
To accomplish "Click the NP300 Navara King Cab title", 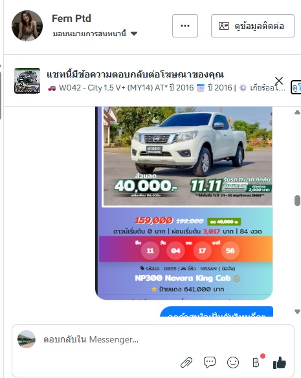I will coord(183,278).
